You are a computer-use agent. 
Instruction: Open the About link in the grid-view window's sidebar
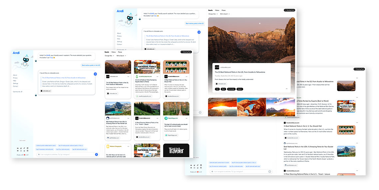coord(15,75)
